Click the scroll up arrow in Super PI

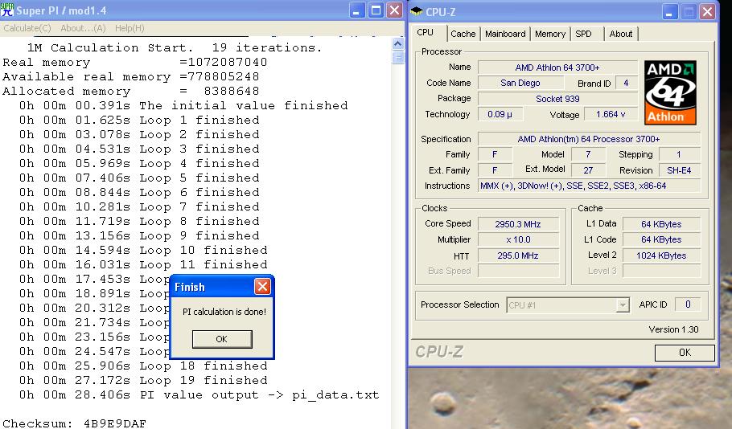(x=397, y=44)
